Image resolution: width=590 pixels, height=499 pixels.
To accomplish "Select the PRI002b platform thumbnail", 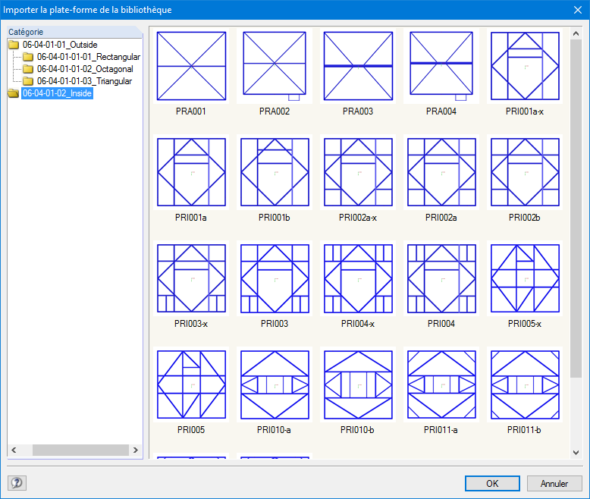I will point(525,172).
